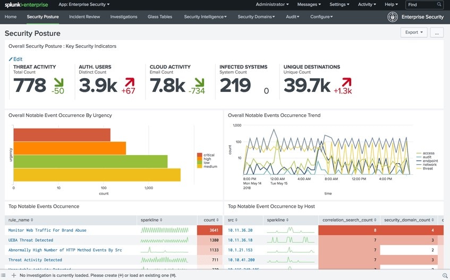The image size is (450, 280).
Task: Sort by rule_name column
Action: [21, 220]
